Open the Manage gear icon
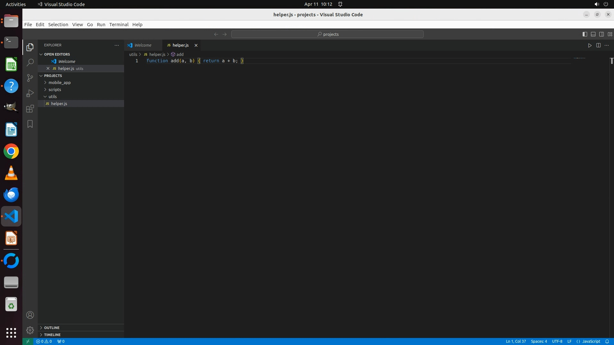 click(x=30, y=330)
